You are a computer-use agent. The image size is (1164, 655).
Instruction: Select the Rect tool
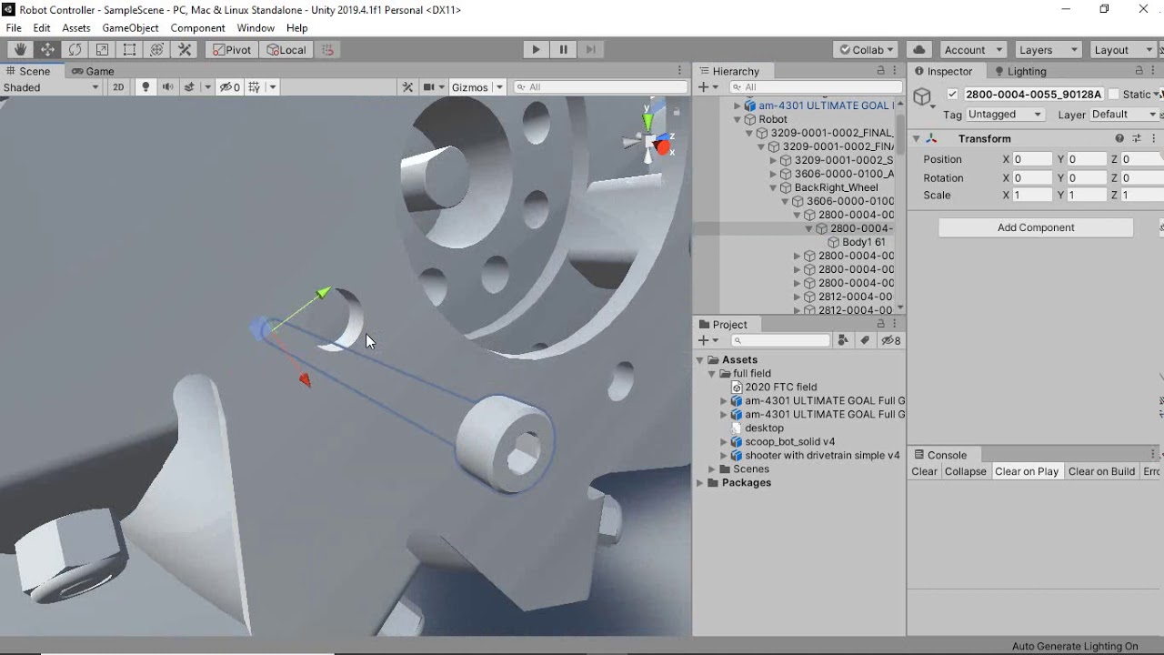(130, 50)
